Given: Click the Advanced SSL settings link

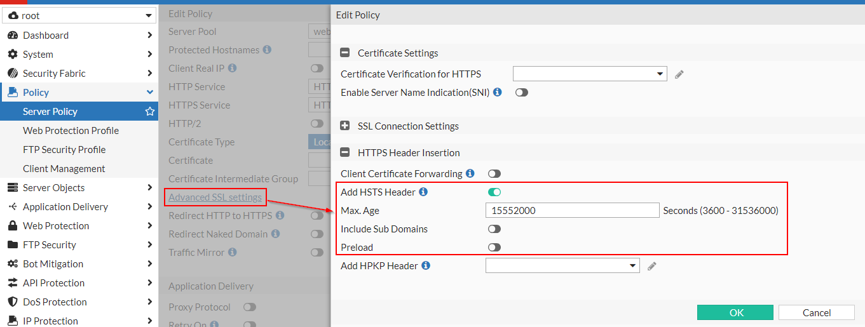Looking at the screenshot, I should tap(215, 197).
